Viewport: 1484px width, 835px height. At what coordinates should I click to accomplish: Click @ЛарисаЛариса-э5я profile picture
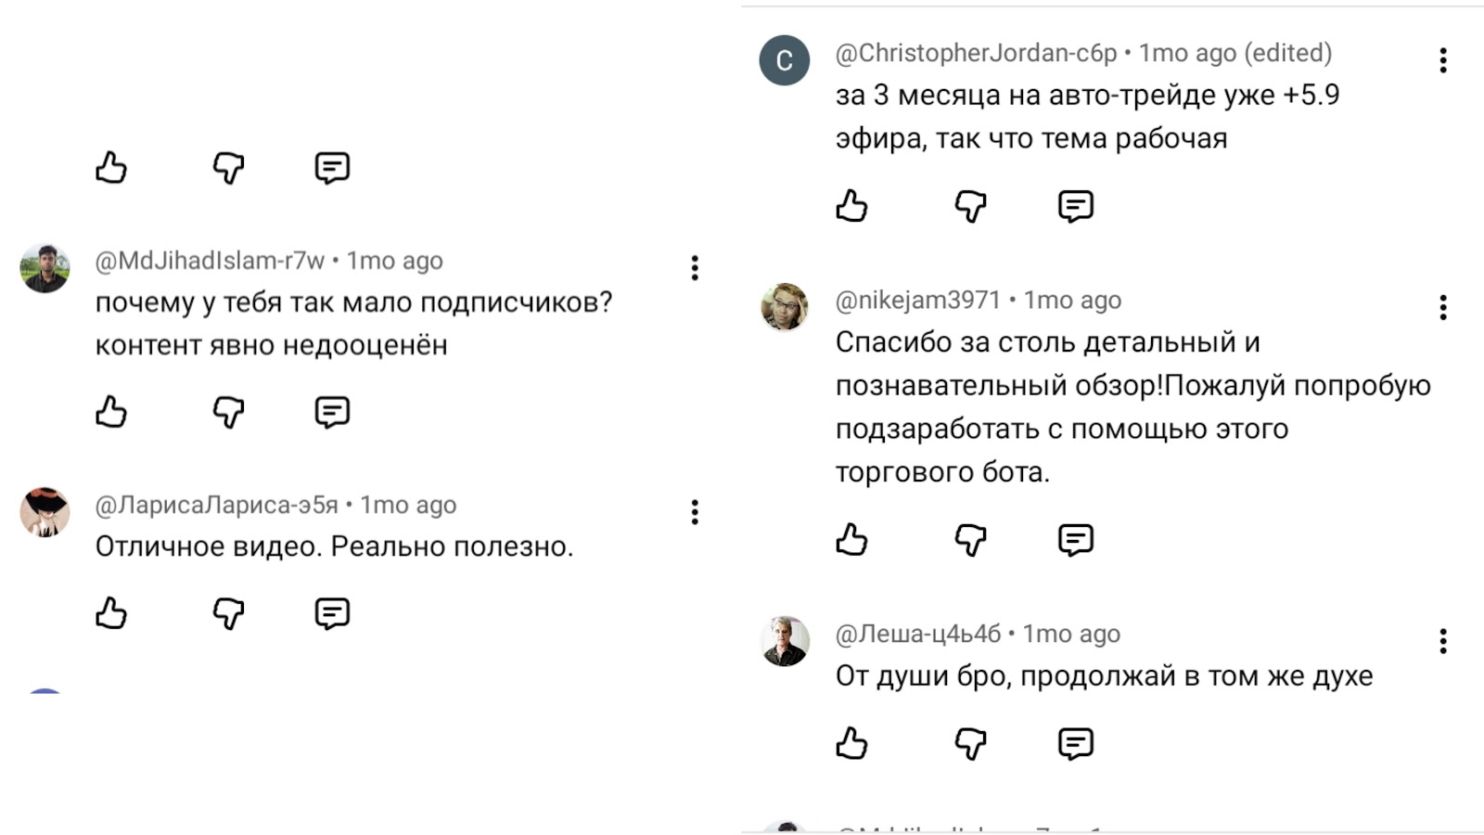pos(45,512)
